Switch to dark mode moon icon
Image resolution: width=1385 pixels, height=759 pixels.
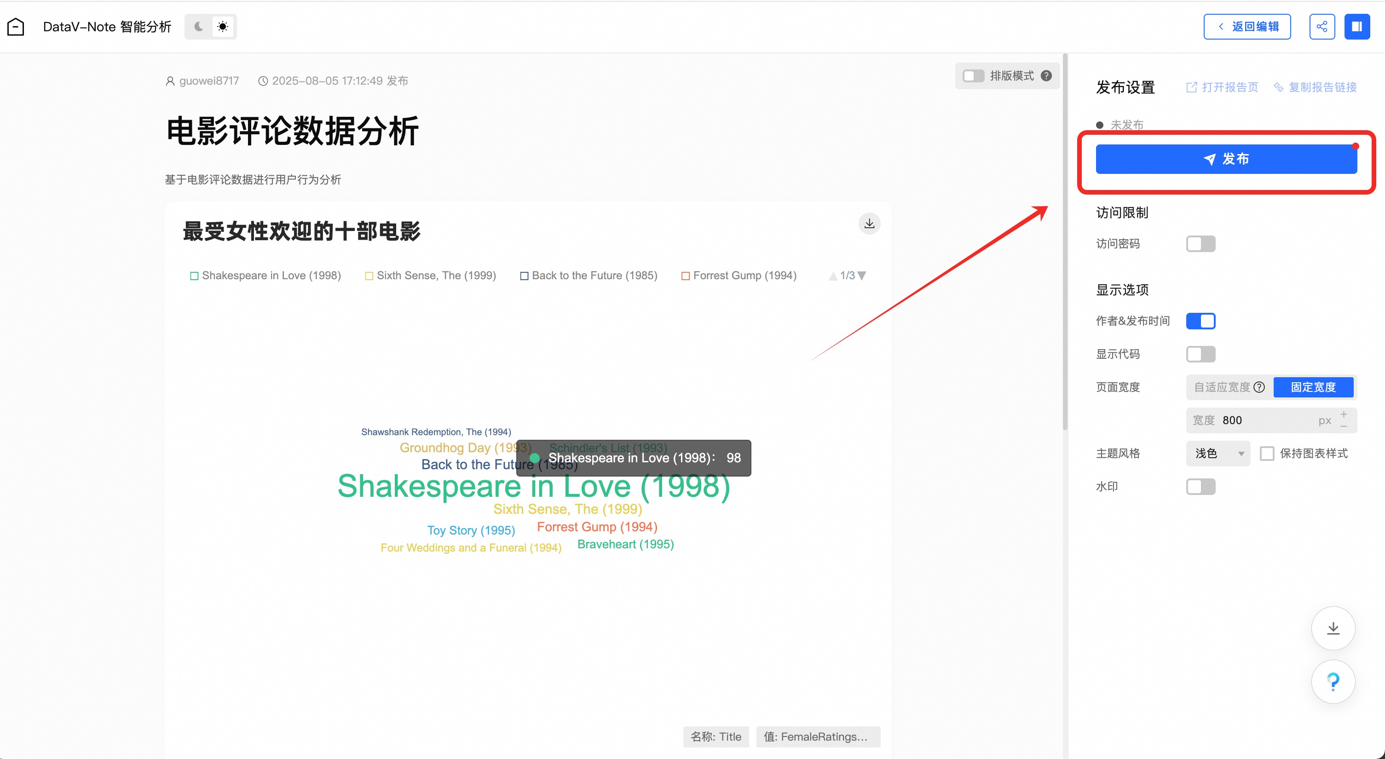[x=198, y=26]
